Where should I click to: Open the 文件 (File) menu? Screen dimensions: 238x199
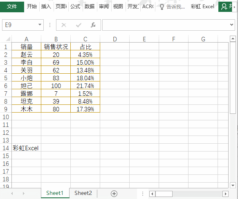point(12,7)
